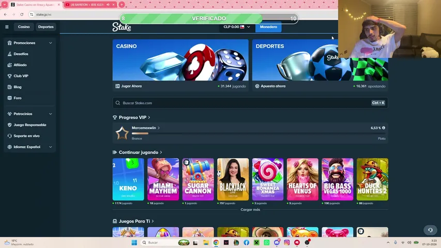Click the Juego Responsable shield icon
441x248 pixels.
point(9,125)
